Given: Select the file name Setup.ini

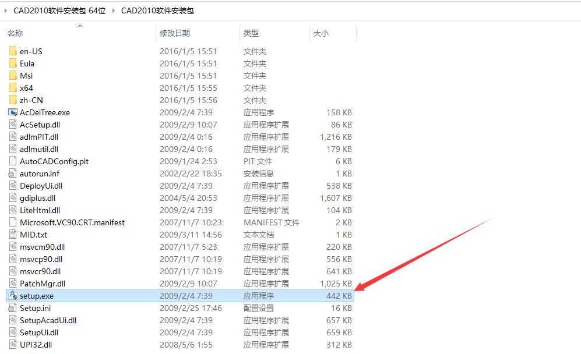Looking at the screenshot, I should tap(35, 308).
